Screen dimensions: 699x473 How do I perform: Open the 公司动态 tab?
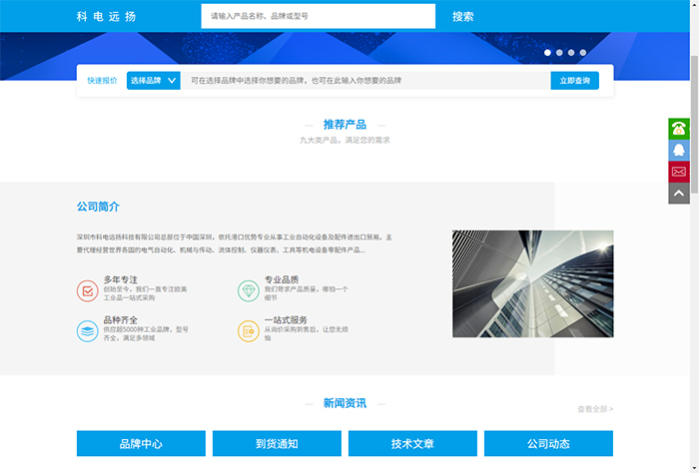coord(548,444)
